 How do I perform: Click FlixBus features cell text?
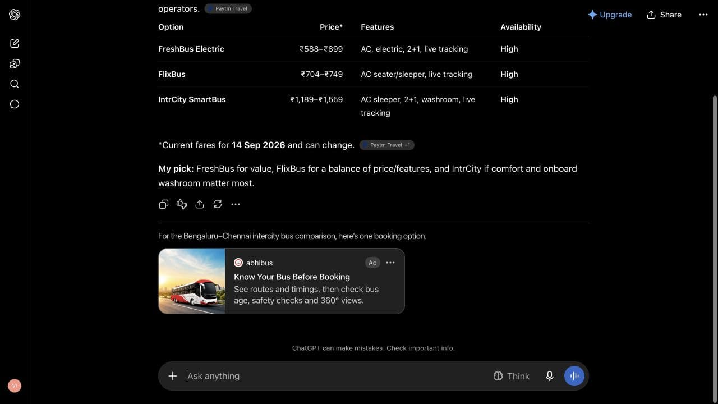[417, 74]
